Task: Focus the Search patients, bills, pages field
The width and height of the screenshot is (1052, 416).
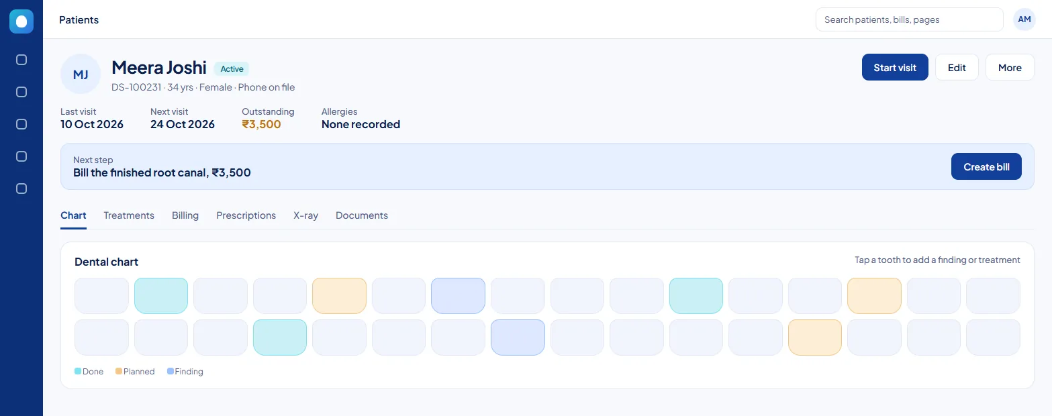Action: click(909, 19)
